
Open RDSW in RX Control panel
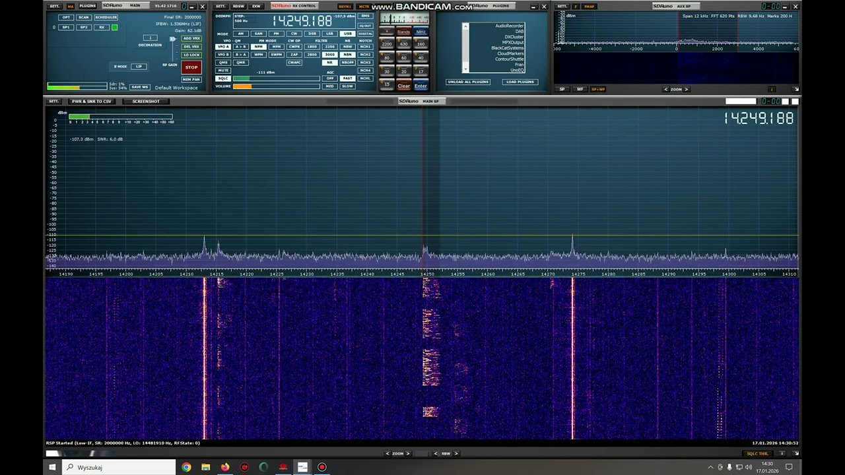238,6
